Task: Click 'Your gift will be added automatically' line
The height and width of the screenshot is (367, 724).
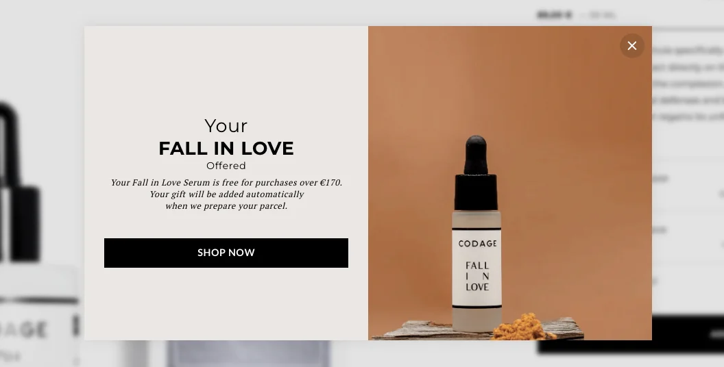Action: pos(226,194)
